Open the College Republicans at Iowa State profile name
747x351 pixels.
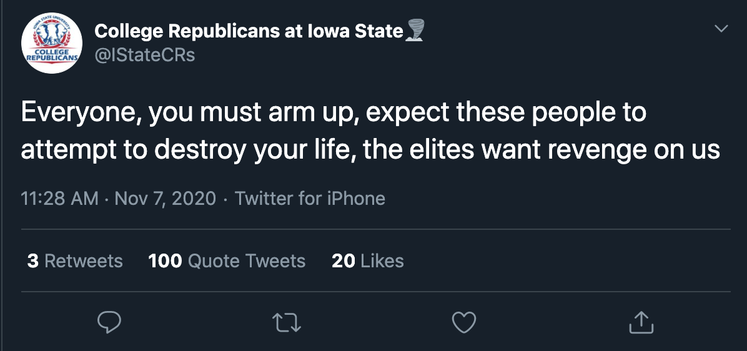click(249, 31)
